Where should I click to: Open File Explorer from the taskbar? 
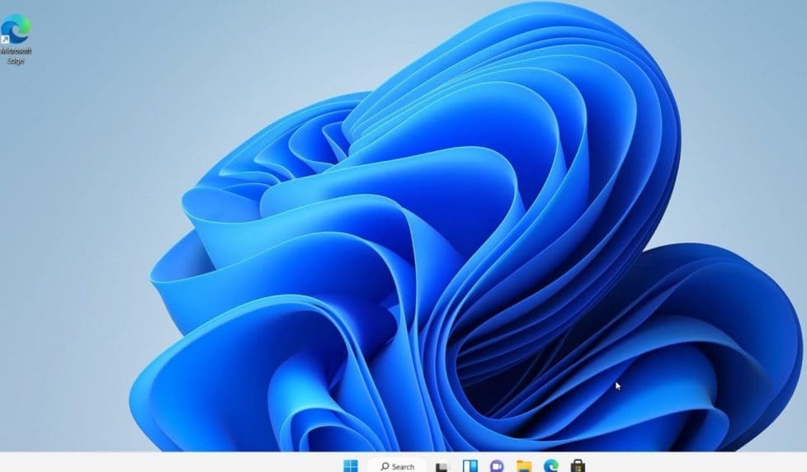[x=524, y=466]
